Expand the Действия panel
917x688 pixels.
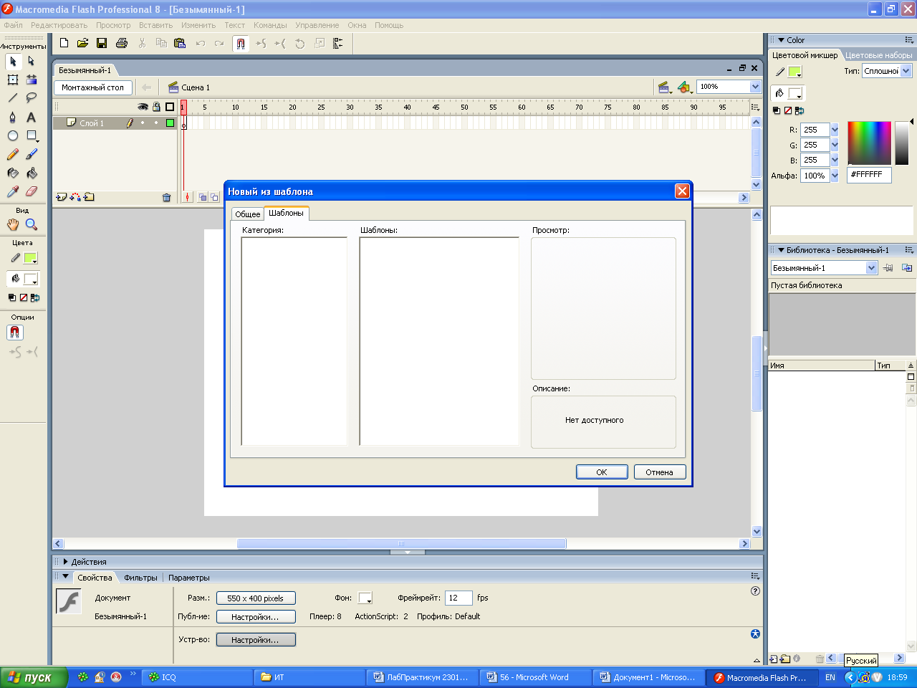(x=66, y=562)
